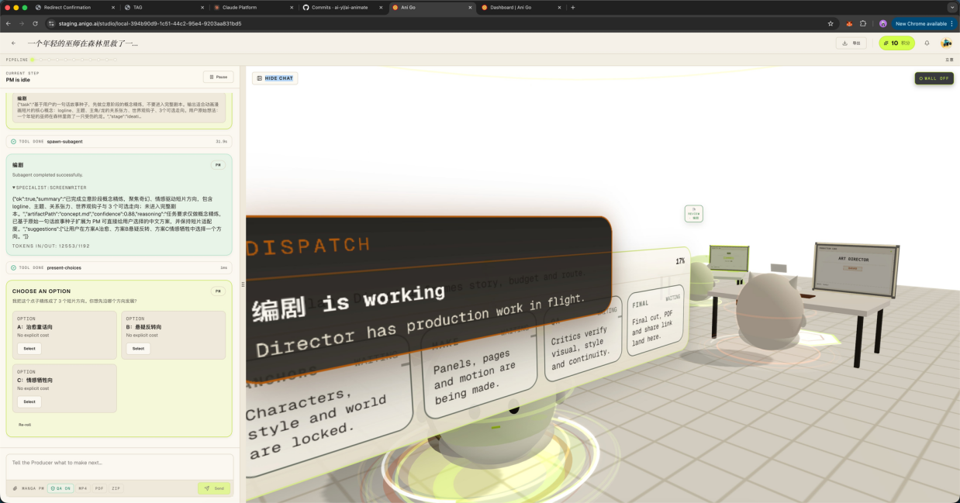960x503 pixels.
Task: Go forward in browser history
Action: tap(22, 23)
